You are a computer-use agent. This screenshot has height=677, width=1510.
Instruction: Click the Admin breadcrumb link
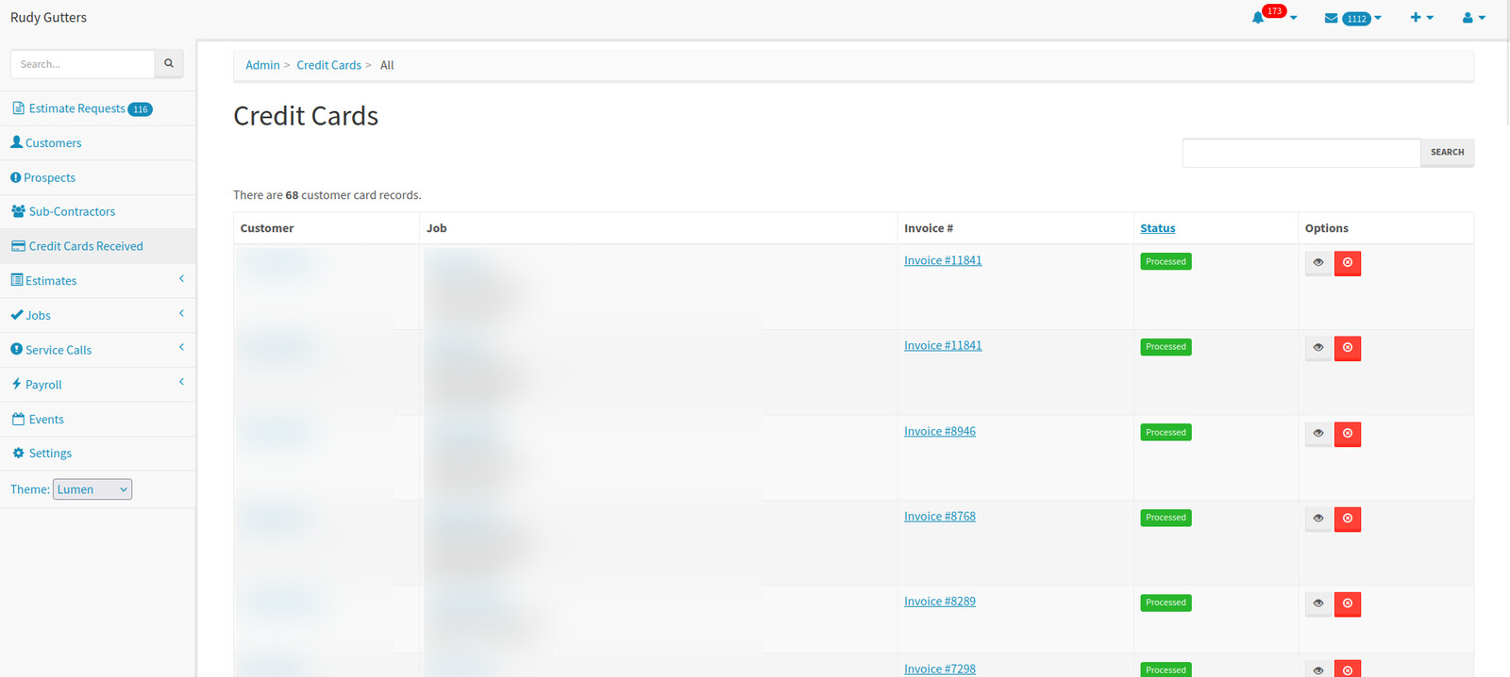(x=262, y=65)
